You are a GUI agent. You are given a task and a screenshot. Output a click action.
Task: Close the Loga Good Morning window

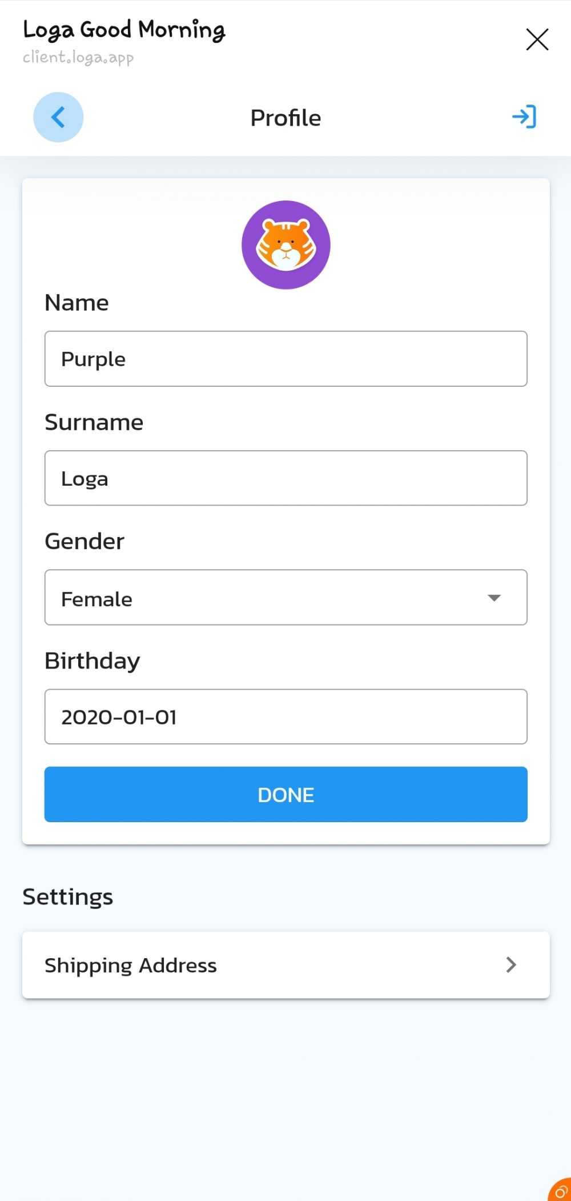click(537, 39)
